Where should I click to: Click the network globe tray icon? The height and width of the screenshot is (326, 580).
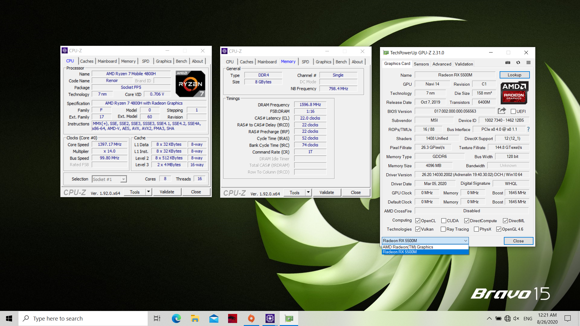coord(507,318)
